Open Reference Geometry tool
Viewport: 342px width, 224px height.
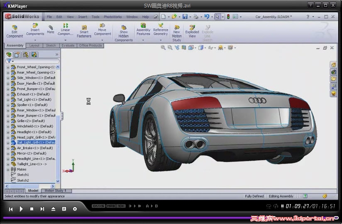[x=161, y=29]
